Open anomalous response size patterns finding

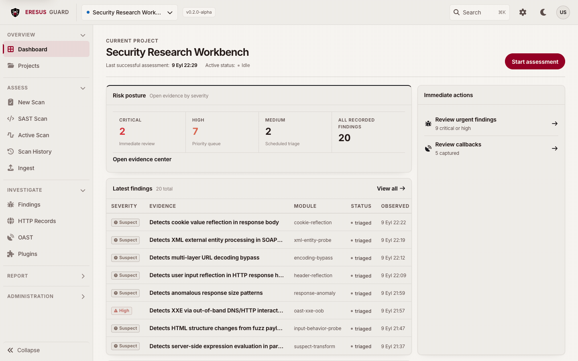tap(206, 293)
